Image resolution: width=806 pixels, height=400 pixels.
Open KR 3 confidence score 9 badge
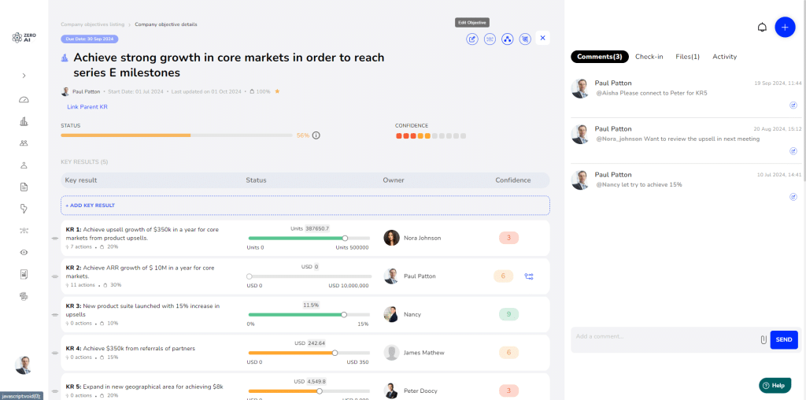508,314
